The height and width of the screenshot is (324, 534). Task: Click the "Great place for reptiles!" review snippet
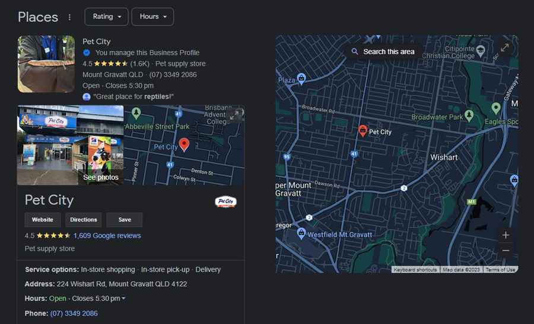pos(133,97)
